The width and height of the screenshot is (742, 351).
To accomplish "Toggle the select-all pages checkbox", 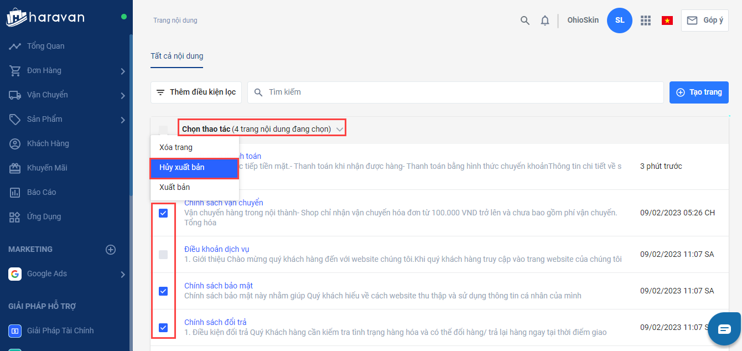I will [163, 130].
